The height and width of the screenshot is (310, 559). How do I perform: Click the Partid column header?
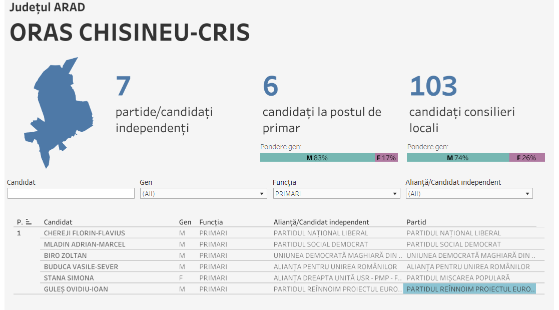coord(416,222)
